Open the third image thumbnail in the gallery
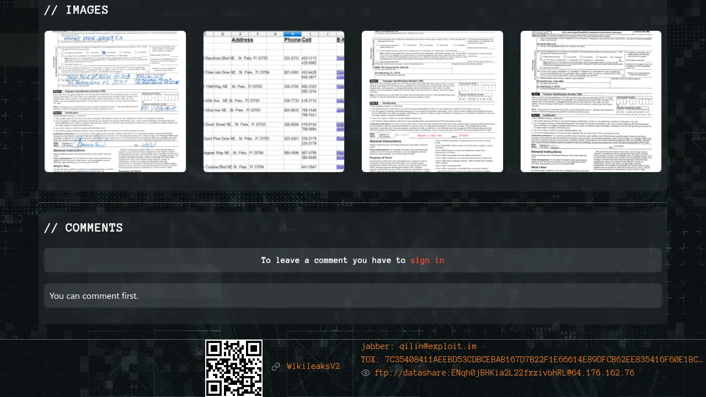Viewport: 706px width, 397px height. (x=432, y=101)
